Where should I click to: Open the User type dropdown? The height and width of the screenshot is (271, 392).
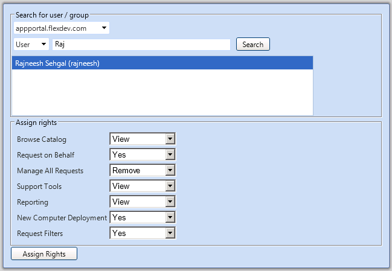[31, 44]
